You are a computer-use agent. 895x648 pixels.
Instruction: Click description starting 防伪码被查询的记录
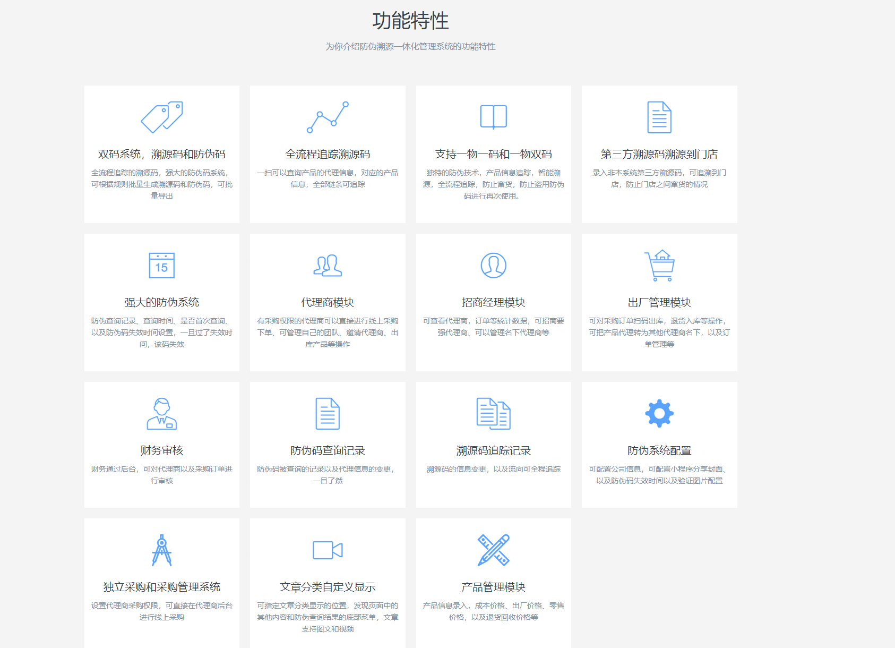[x=328, y=475]
